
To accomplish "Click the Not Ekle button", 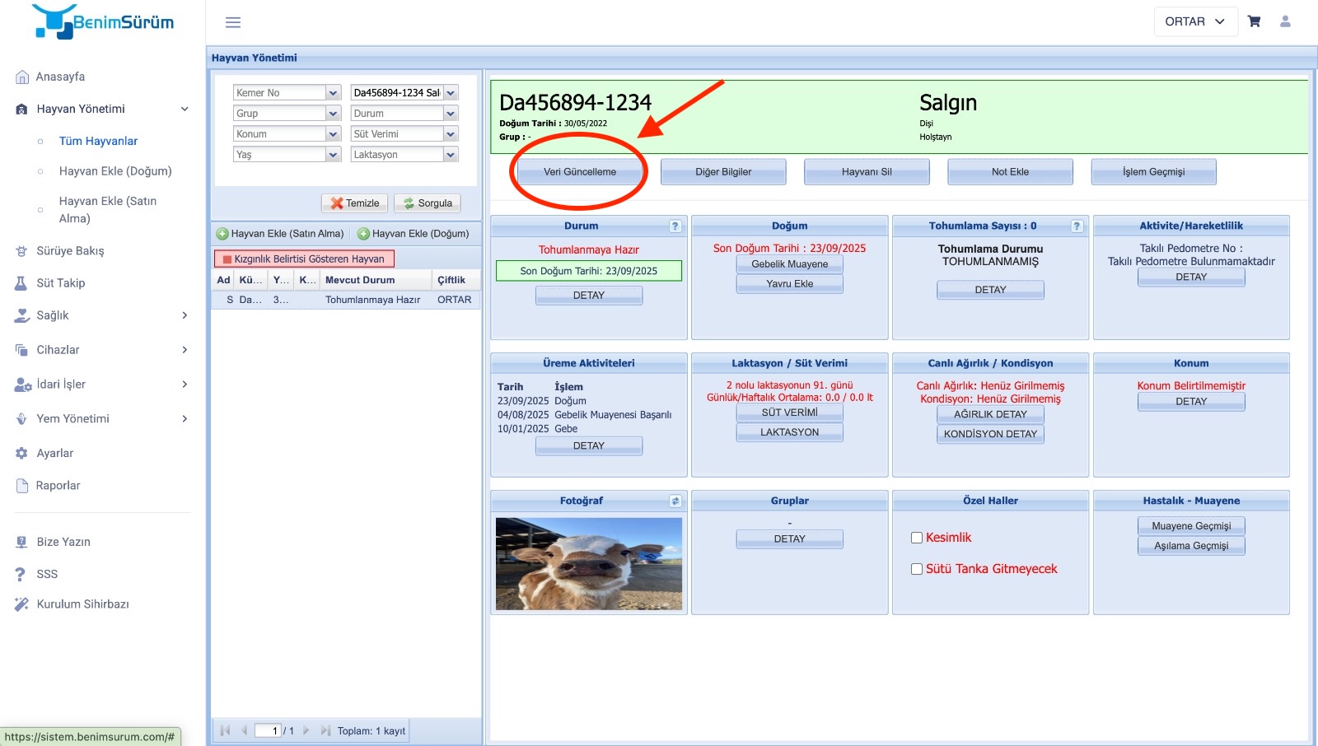I will [1010, 172].
